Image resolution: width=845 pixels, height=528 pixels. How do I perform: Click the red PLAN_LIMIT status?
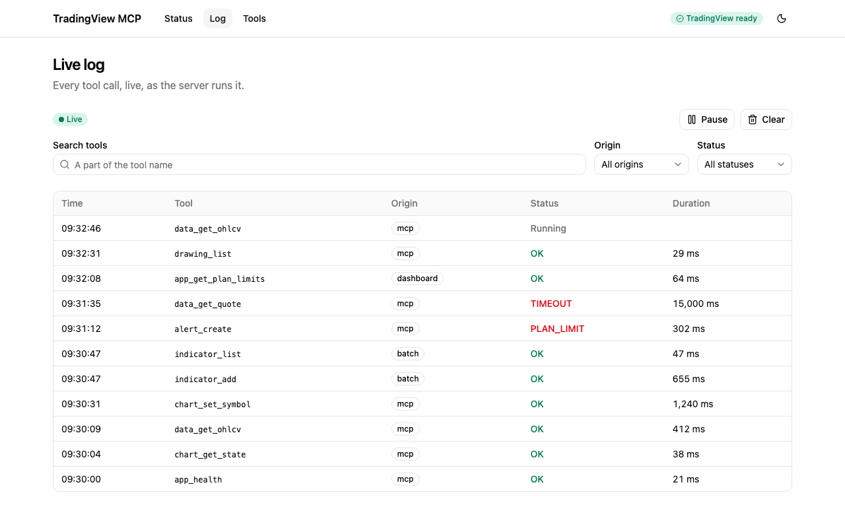point(557,329)
